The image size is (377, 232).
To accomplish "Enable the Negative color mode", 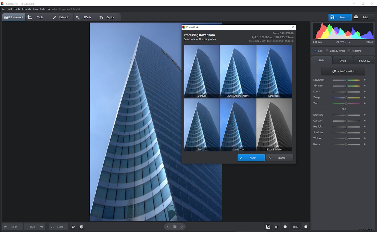I will pyautogui.click(x=349, y=51).
